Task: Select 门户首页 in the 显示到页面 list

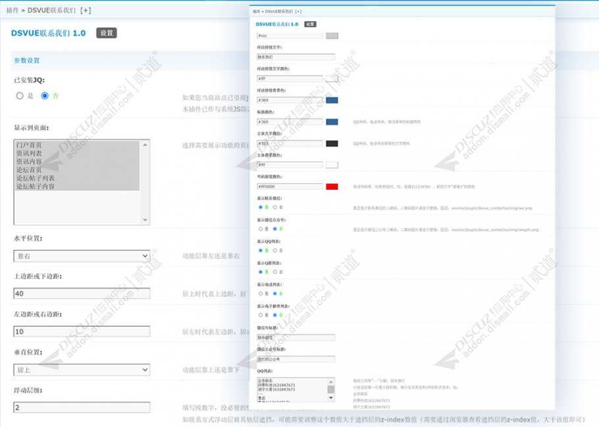Action: pyautogui.click(x=77, y=145)
